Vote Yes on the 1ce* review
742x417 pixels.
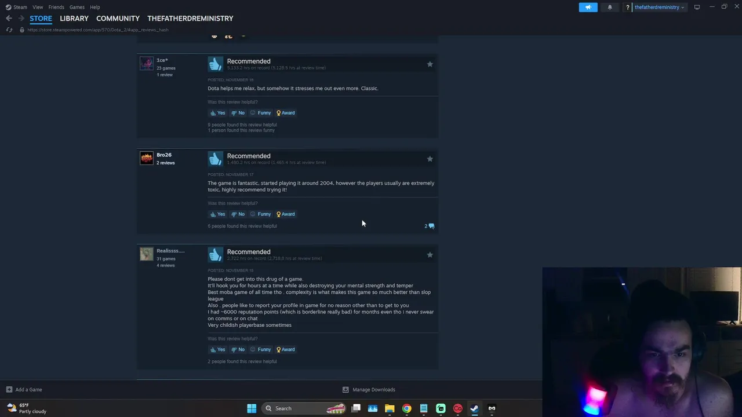(x=217, y=113)
